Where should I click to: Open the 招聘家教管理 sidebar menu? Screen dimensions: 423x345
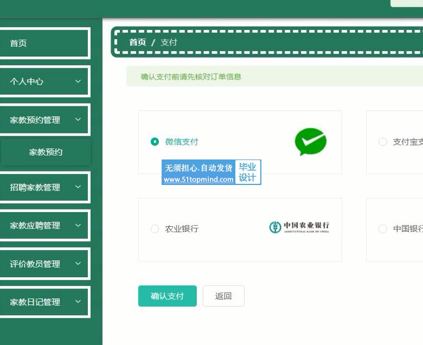pos(44,187)
